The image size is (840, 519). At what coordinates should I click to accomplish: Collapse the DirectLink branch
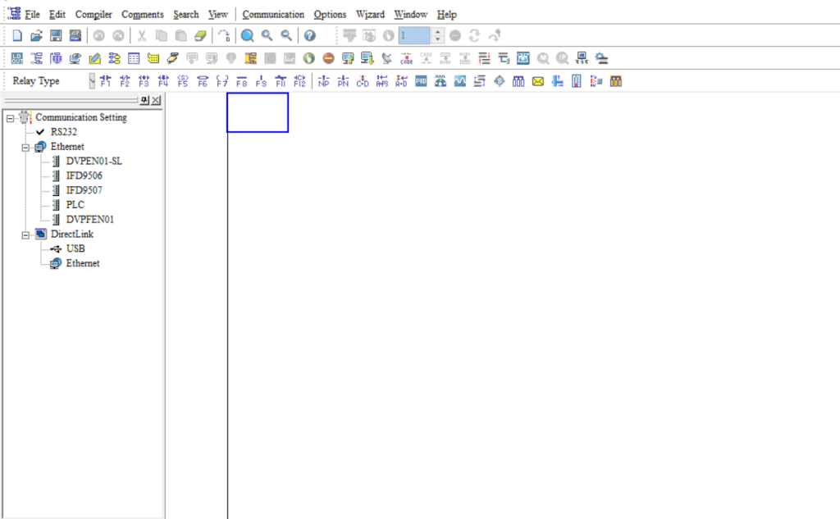click(25, 234)
